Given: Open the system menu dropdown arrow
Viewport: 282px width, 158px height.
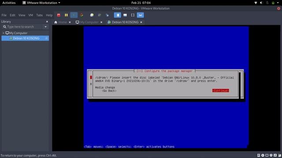Looking at the screenshot, I should pos(278,3).
